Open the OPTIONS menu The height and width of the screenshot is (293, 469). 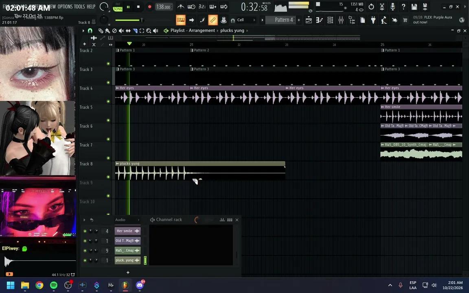point(65,6)
